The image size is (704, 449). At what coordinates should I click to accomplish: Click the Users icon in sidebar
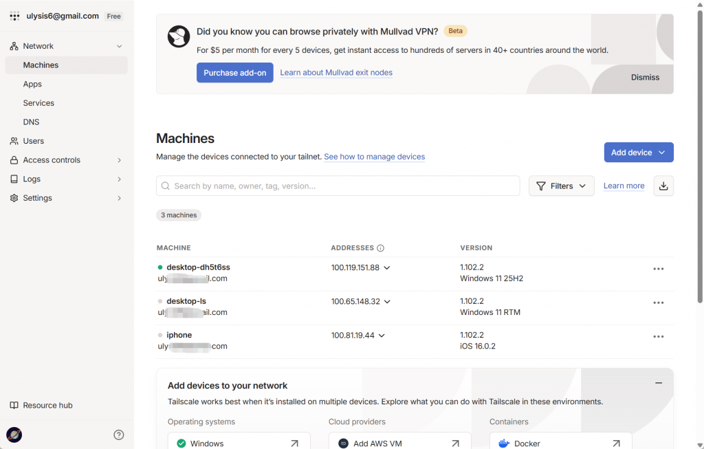tap(14, 141)
